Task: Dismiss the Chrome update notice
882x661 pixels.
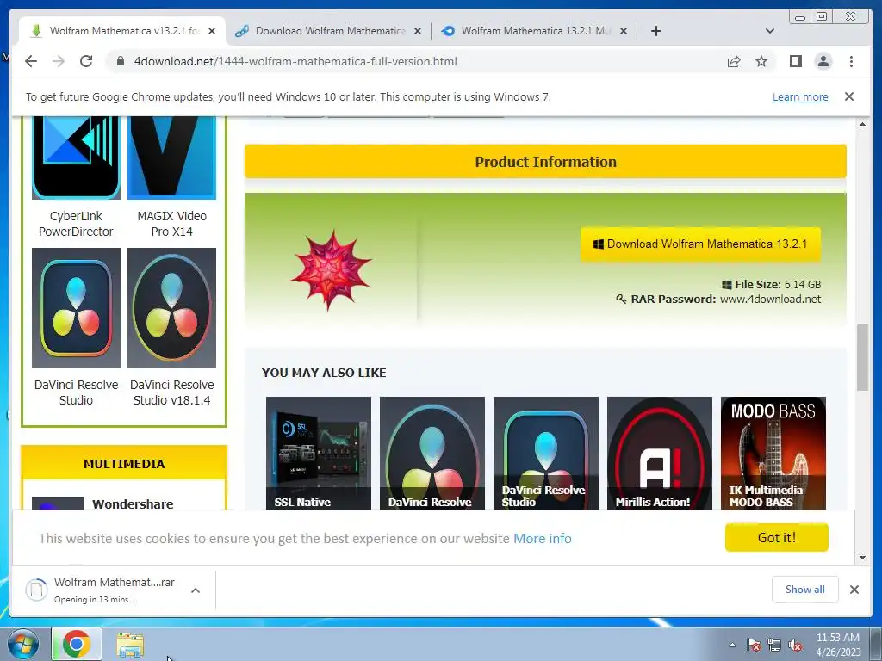Action: [x=849, y=96]
